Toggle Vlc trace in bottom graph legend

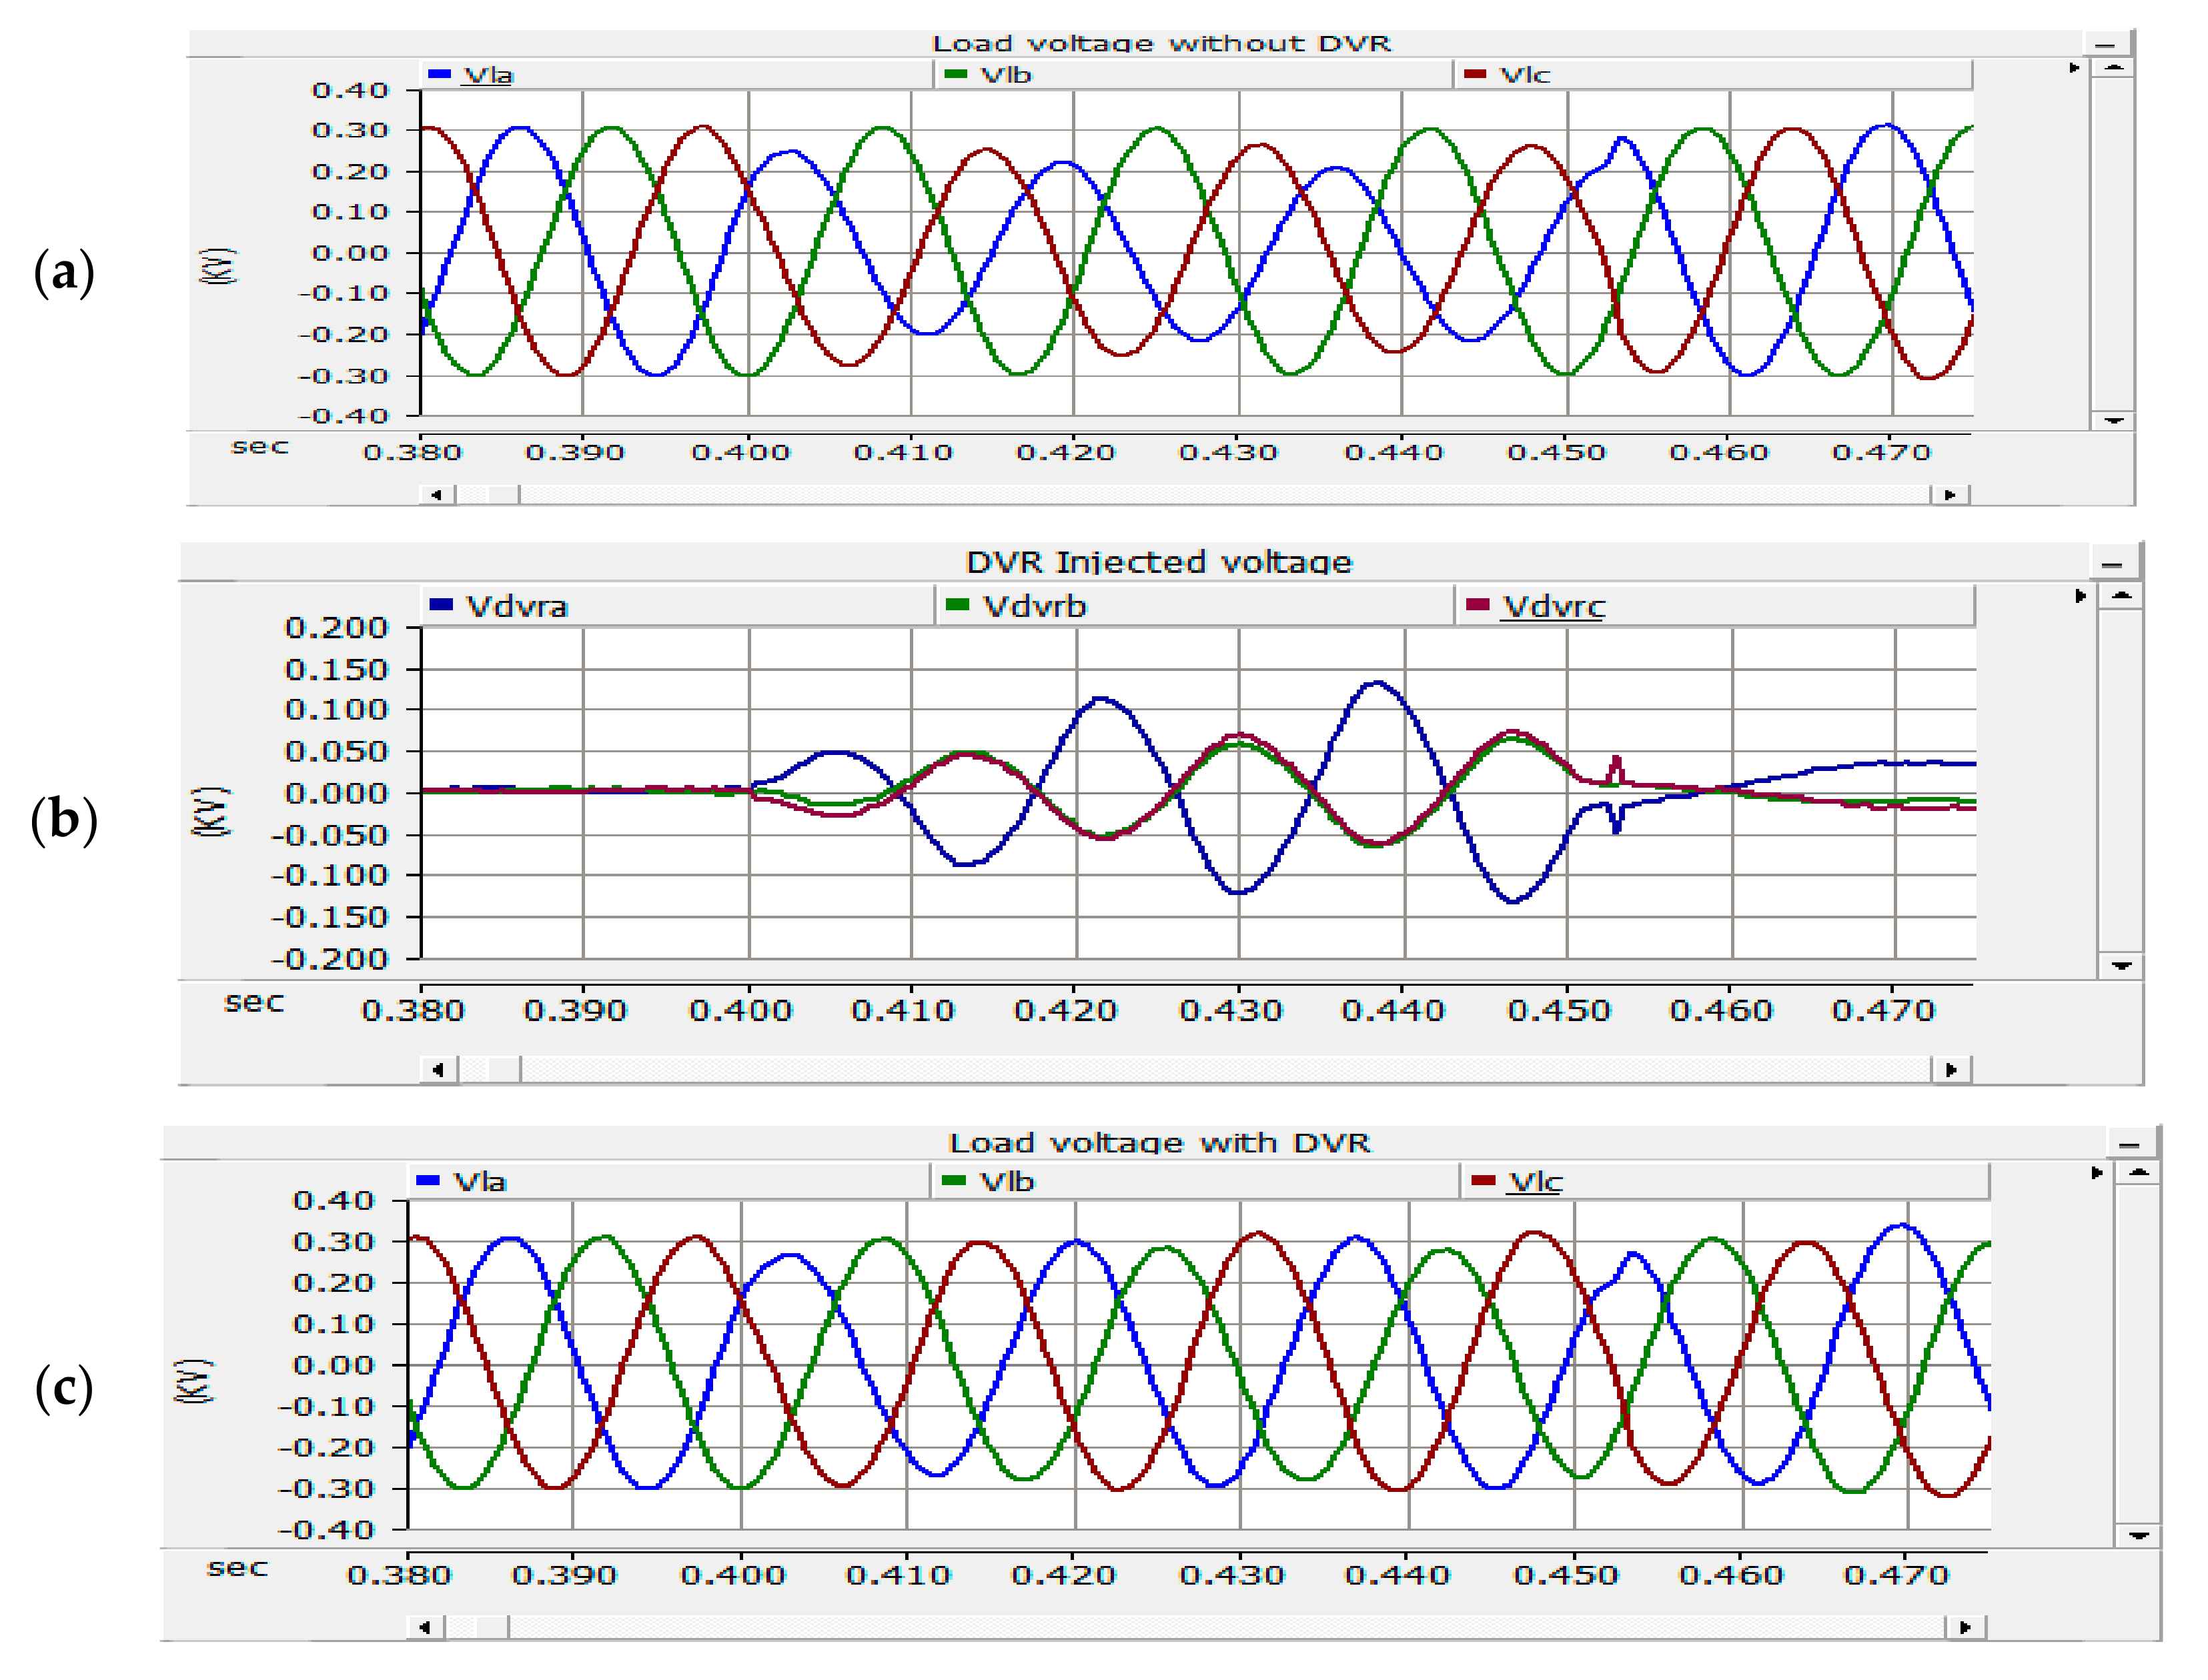pyautogui.click(x=1534, y=1181)
